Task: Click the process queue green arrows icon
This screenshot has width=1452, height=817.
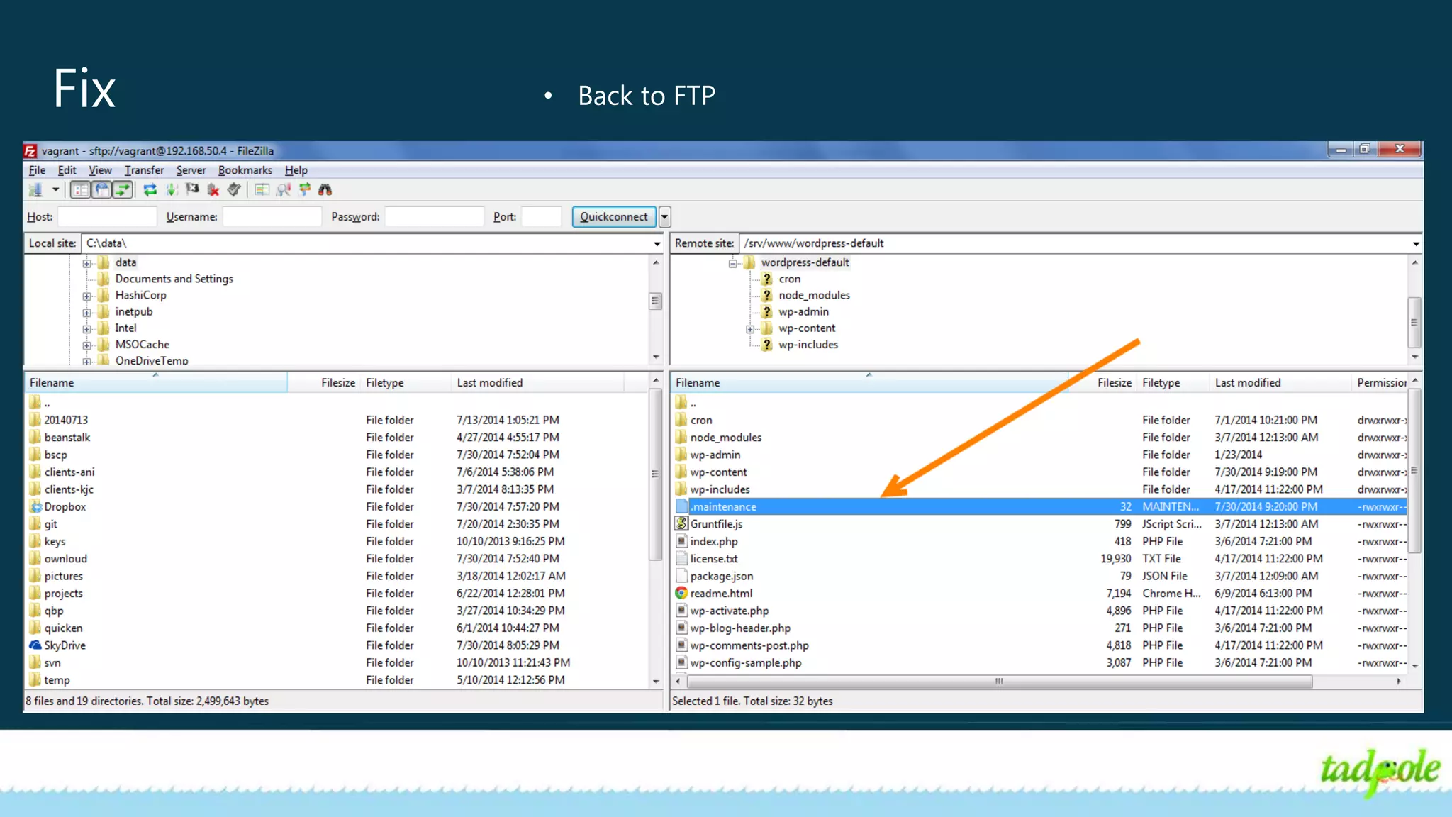Action: (171, 189)
